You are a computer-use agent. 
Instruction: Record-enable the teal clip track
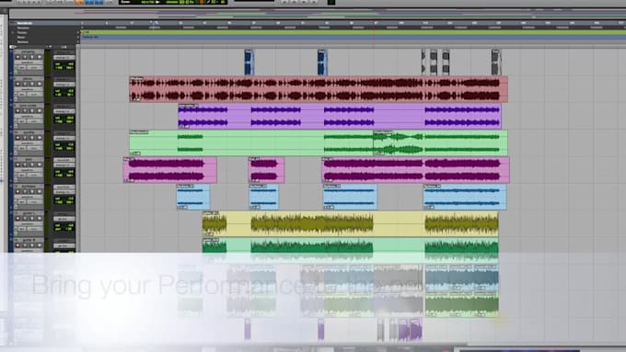pos(17,245)
